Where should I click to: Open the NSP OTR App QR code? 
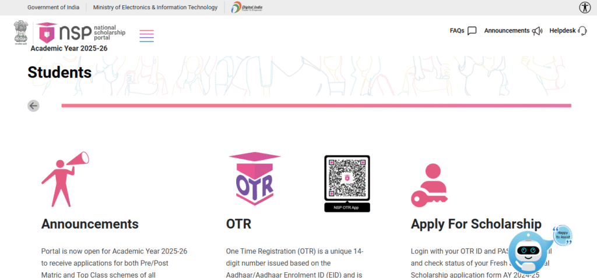click(347, 183)
